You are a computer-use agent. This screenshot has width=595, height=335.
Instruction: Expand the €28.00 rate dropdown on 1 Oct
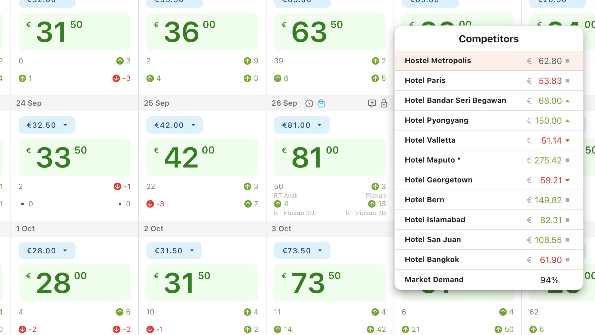[47, 250]
